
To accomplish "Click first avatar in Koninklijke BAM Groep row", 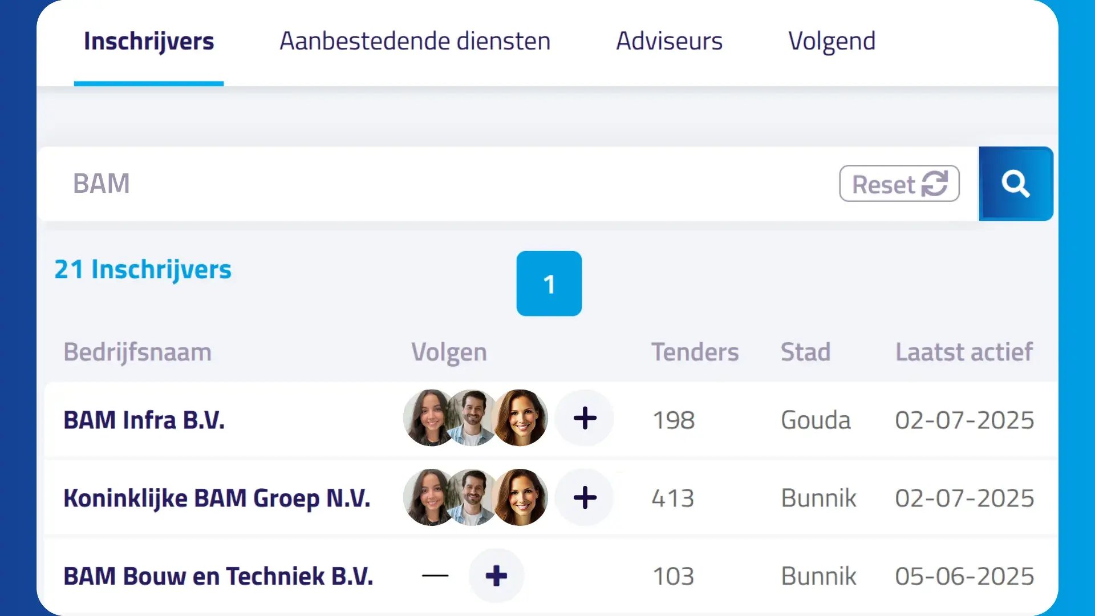I will click(x=428, y=497).
